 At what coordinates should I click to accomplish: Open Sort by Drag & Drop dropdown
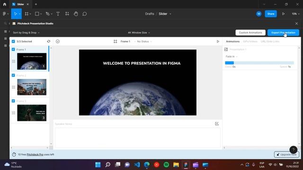pos(26,33)
